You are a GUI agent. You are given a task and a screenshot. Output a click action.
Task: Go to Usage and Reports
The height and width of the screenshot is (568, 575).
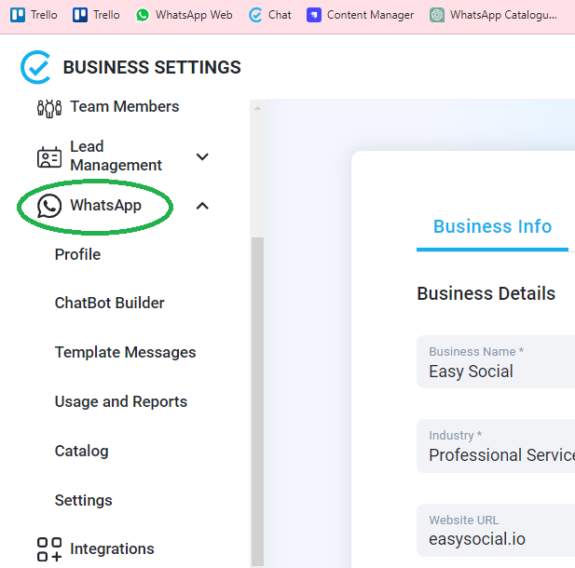pos(121,401)
